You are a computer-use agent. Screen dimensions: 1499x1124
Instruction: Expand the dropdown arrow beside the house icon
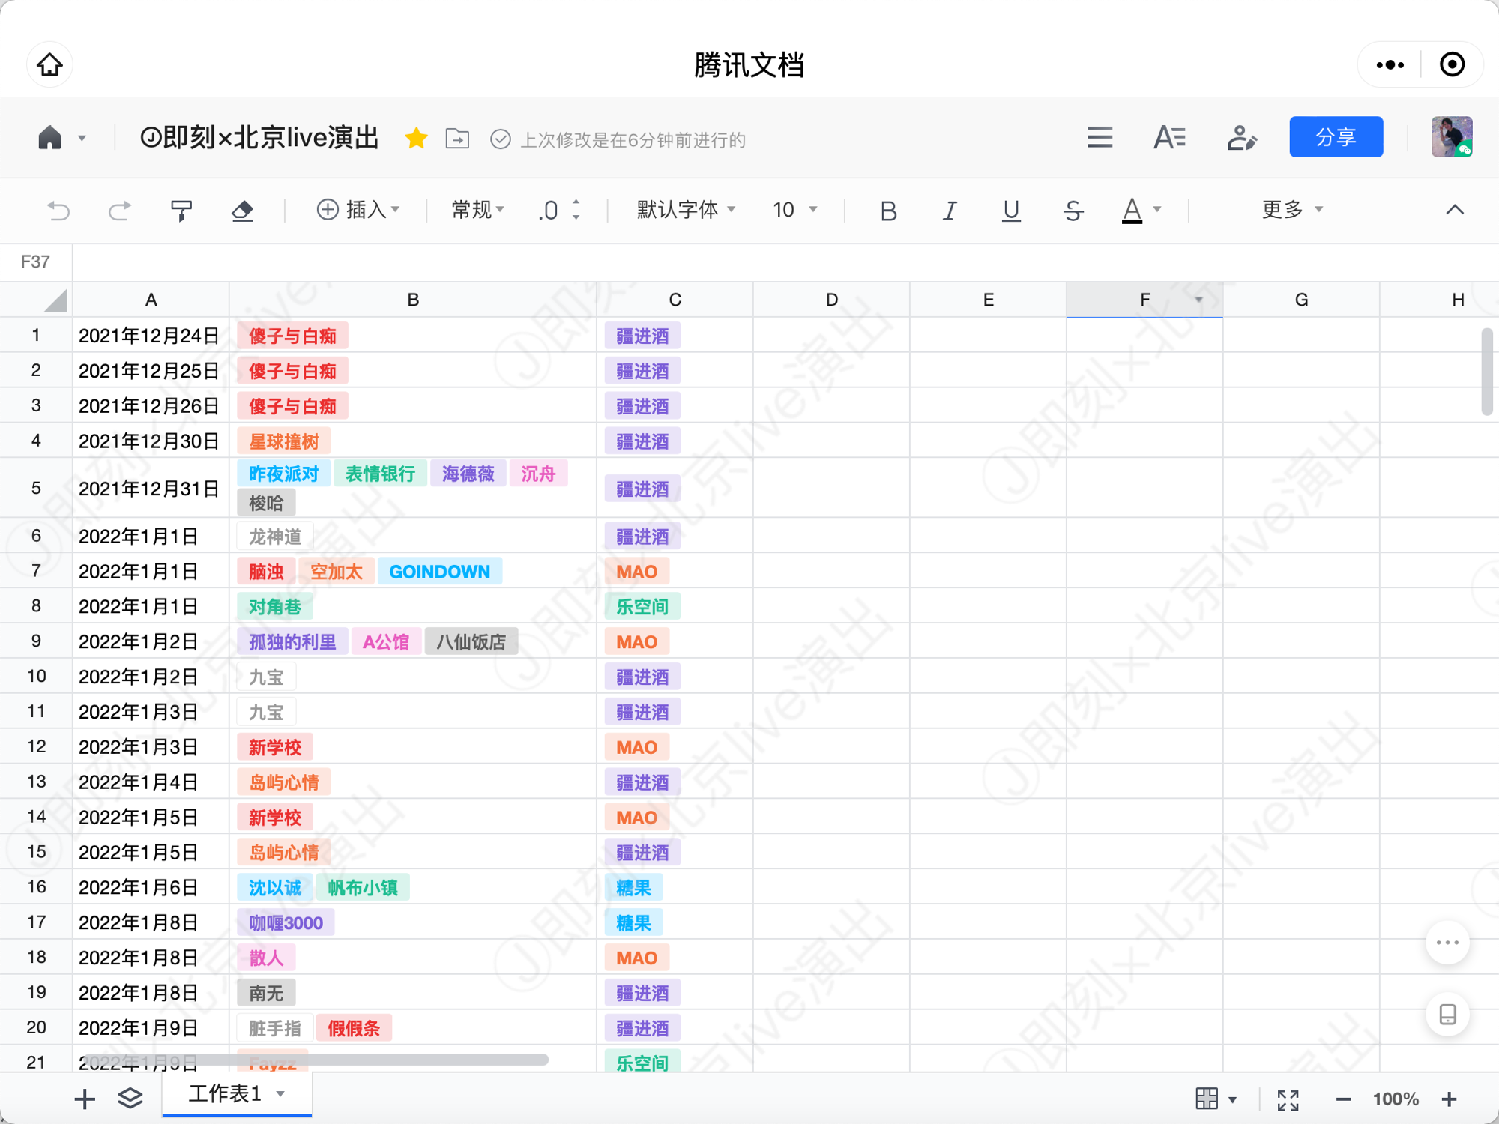[82, 139]
